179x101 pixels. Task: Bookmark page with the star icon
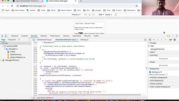pyautogui.click(x=136, y=6)
